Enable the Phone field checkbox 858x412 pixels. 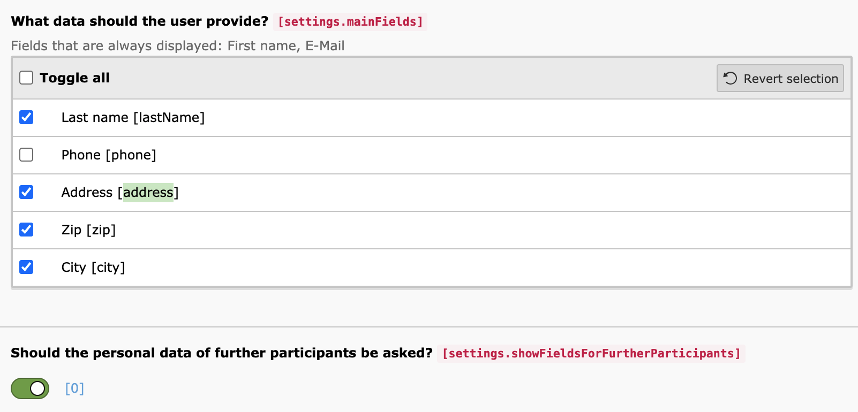coord(26,155)
